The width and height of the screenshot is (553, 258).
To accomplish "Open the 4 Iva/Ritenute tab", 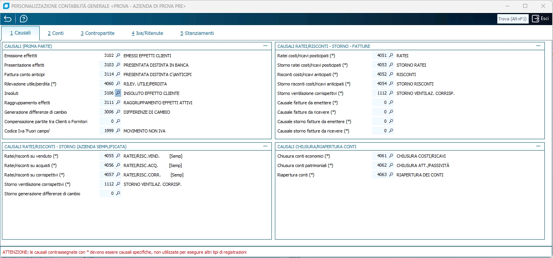I will (x=147, y=33).
